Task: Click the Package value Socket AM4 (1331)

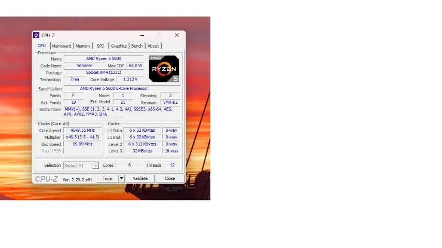Action: click(104, 72)
